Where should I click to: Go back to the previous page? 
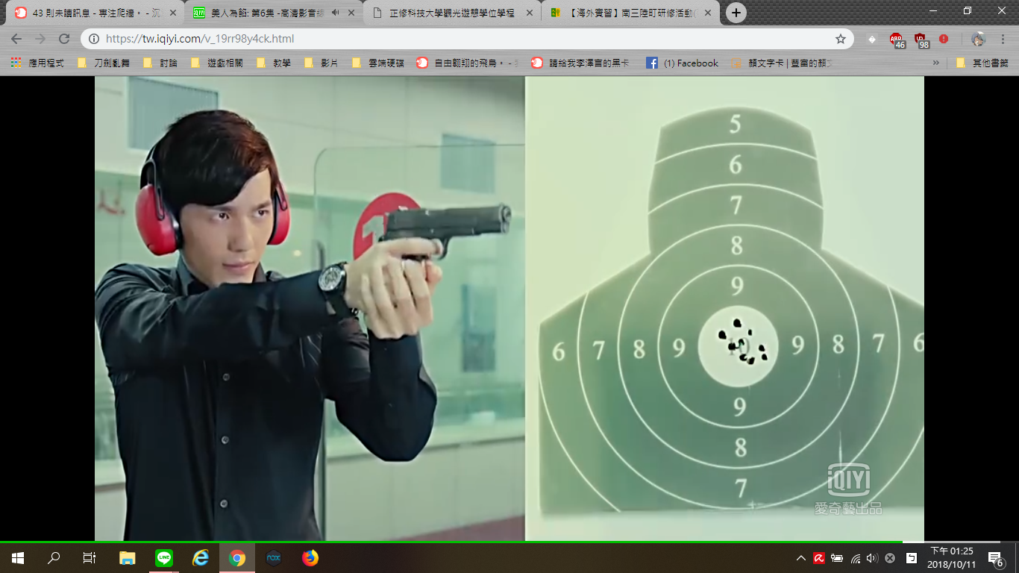pyautogui.click(x=16, y=39)
